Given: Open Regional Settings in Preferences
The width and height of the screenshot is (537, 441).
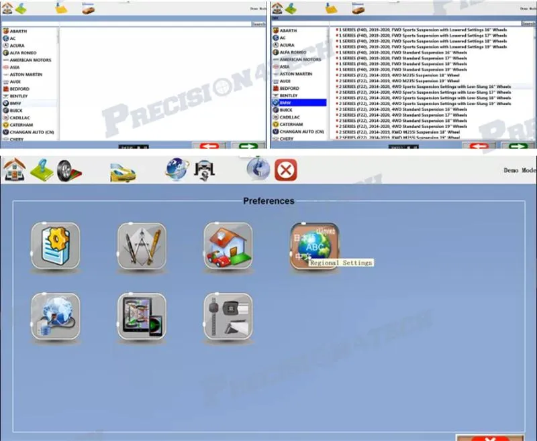Looking at the screenshot, I should point(315,247).
